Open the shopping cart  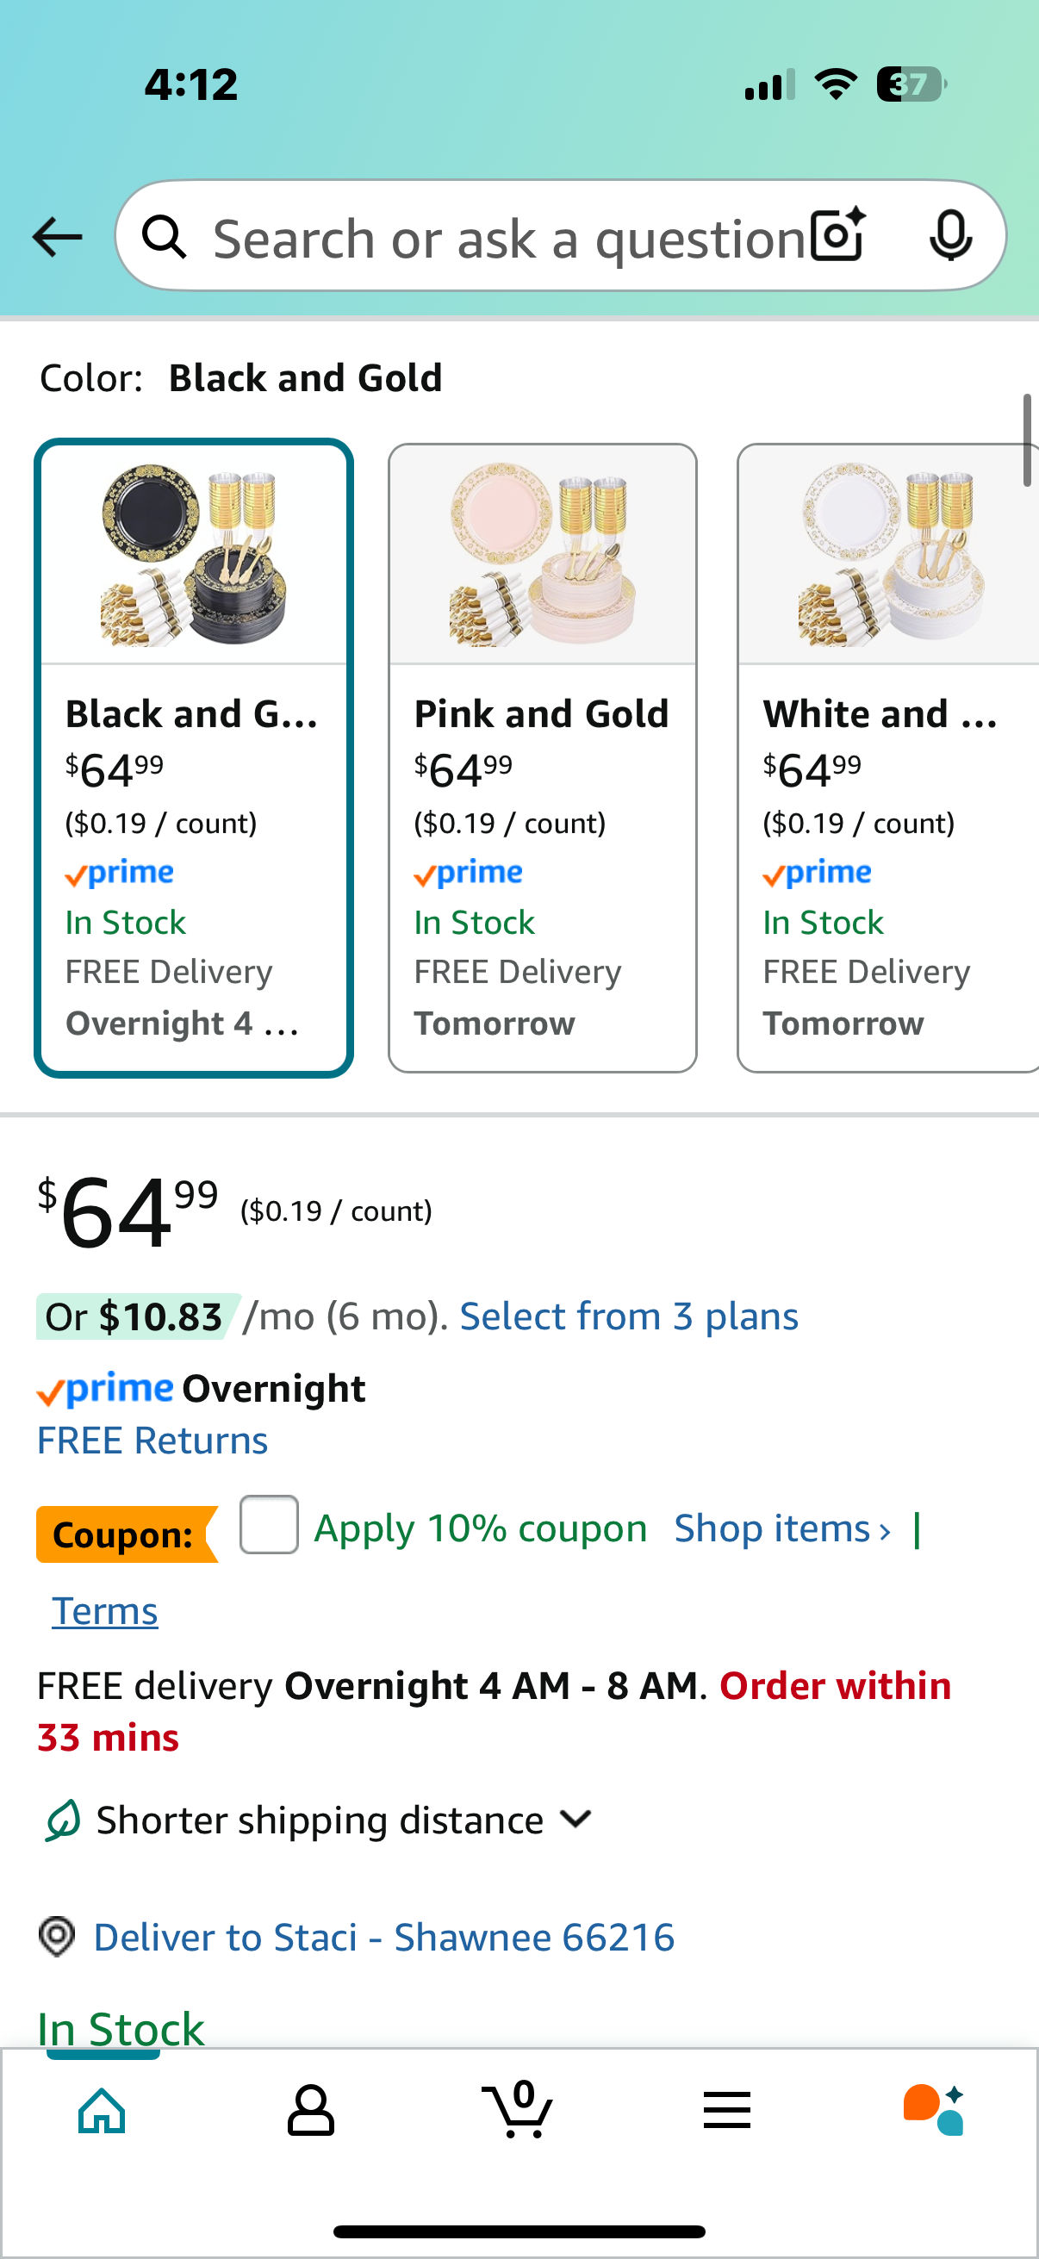pyautogui.click(x=518, y=2110)
